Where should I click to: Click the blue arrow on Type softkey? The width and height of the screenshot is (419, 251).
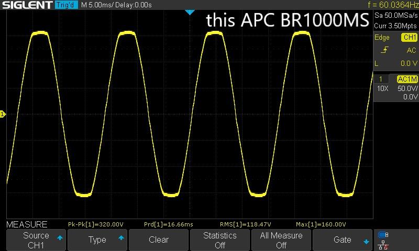[x=121, y=237]
